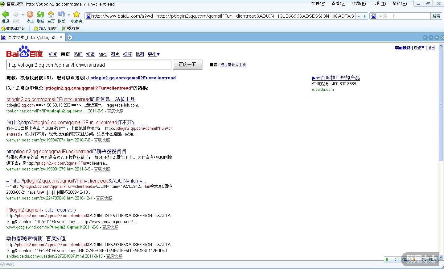This screenshot has width=444, height=269.
Task: Open the 文件(F) menu
Action: [318, 4]
